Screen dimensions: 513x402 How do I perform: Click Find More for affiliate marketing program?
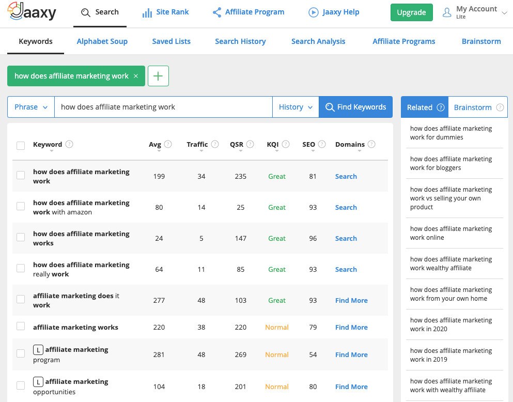351,354
